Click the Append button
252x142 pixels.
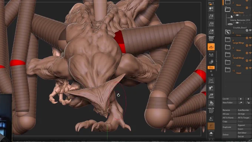pos(245,125)
